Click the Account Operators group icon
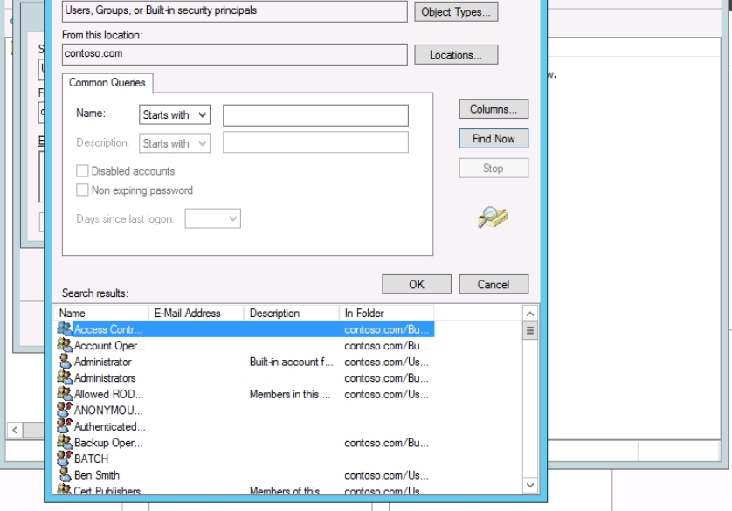 [x=65, y=345]
